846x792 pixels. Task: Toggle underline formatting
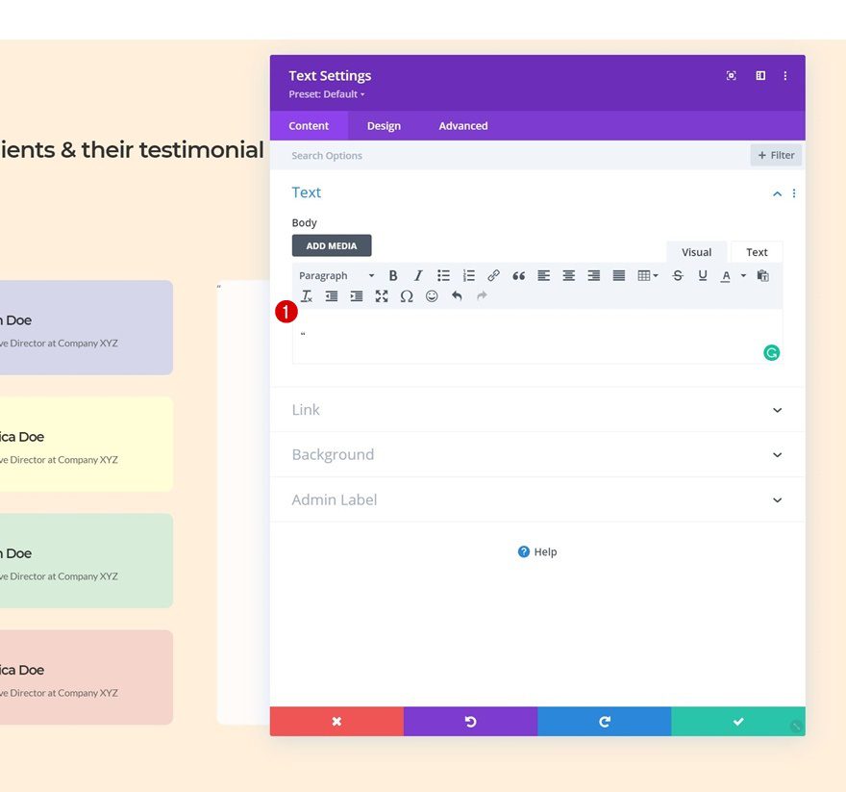[x=703, y=275]
